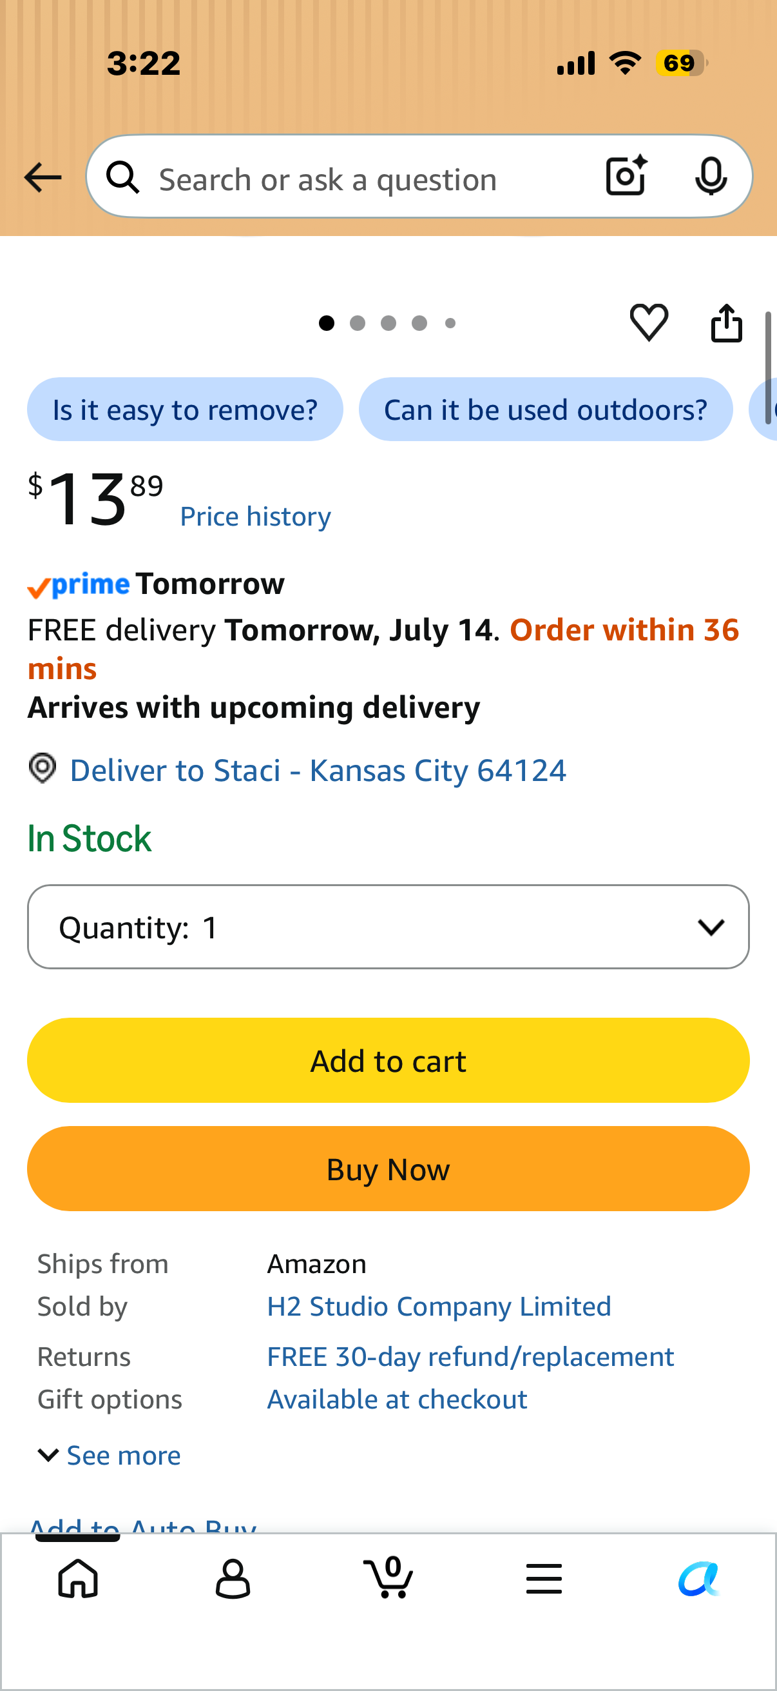Screen dimensions: 777x1691
Task: Select the second image carousel dot
Action: [x=358, y=323]
